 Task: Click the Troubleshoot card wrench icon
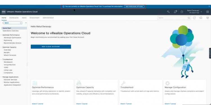point(123,83)
